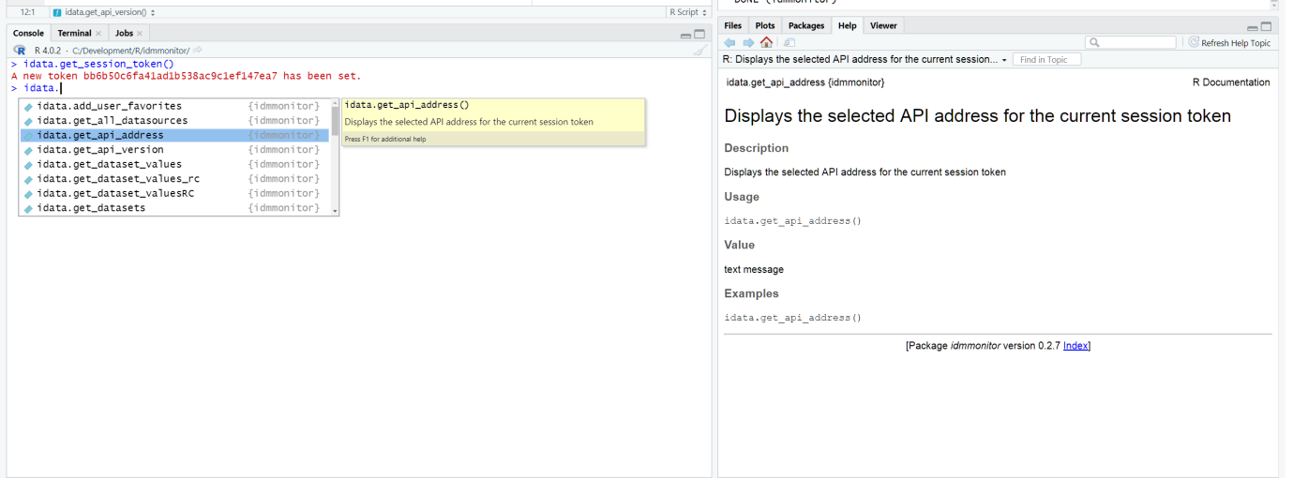1293x478 pixels.
Task: Switch to the Terminal tab
Action: point(74,34)
